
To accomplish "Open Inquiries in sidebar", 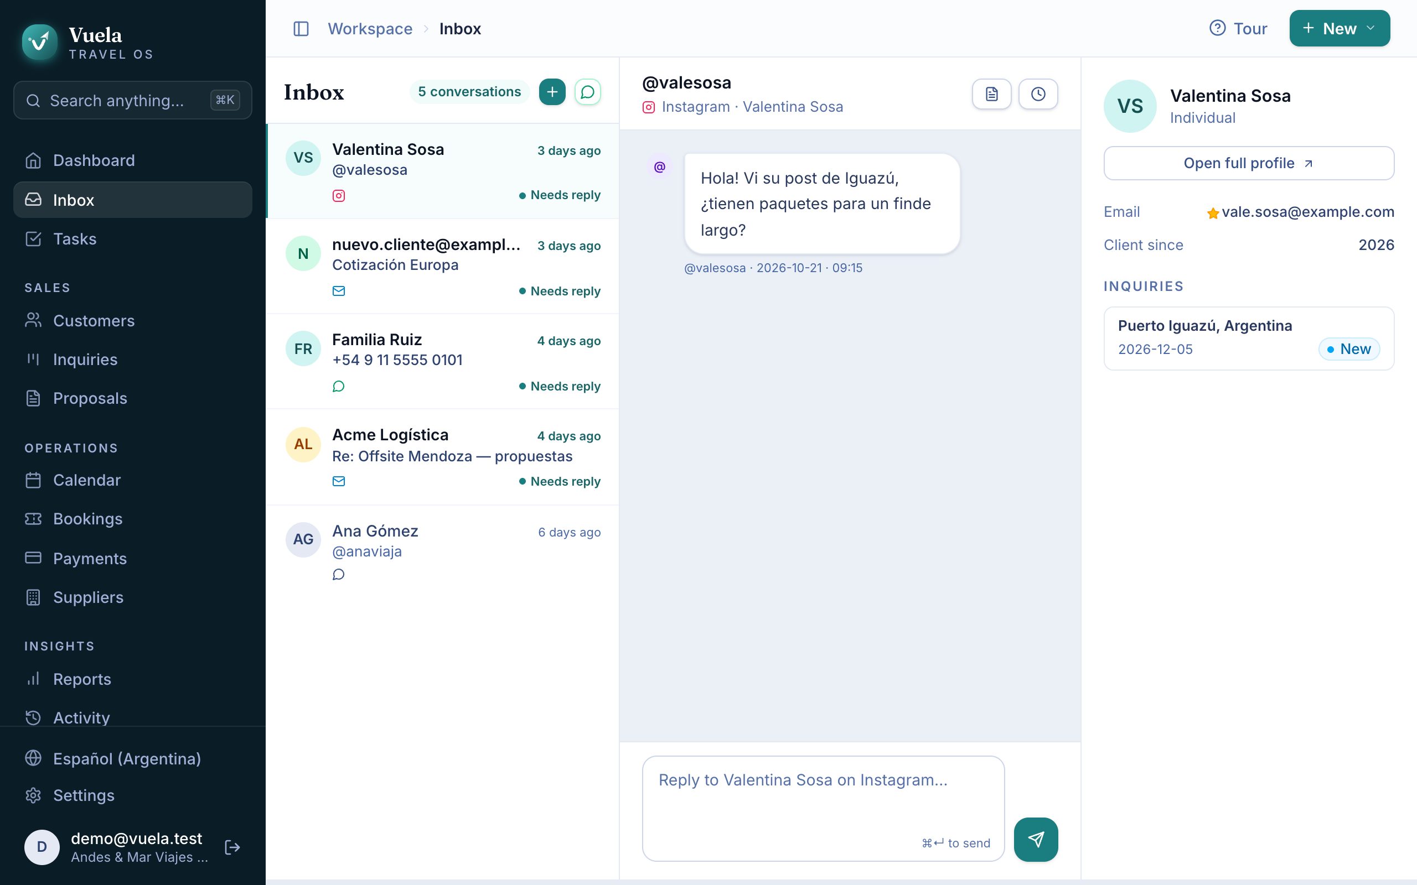I will (x=133, y=360).
